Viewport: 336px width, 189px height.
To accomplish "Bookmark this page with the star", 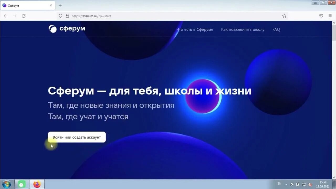I will [x=284, y=16].
